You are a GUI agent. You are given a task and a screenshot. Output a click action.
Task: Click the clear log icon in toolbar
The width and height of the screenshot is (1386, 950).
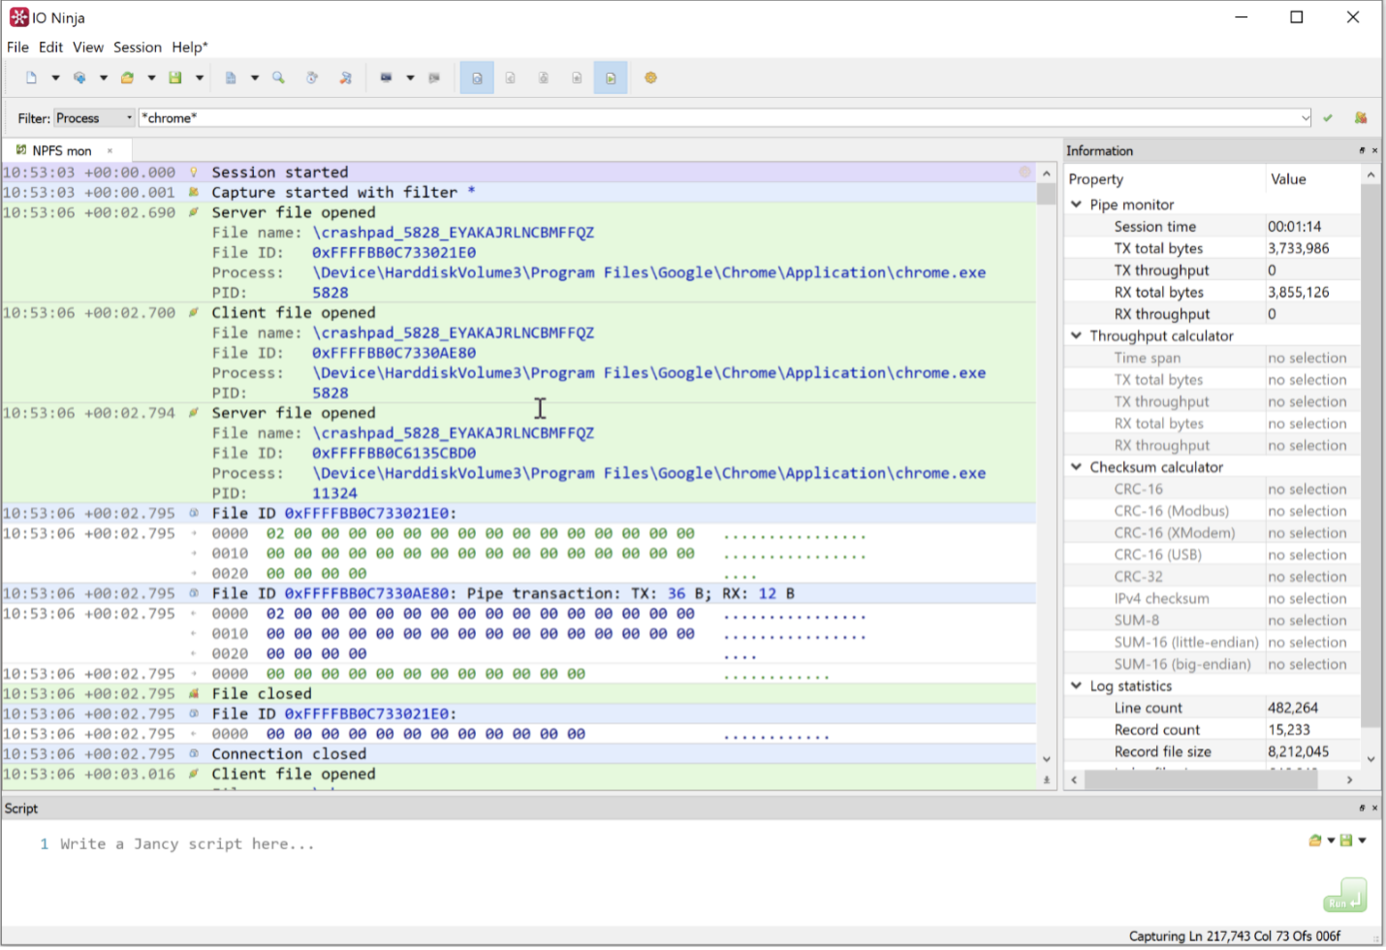[x=345, y=78]
